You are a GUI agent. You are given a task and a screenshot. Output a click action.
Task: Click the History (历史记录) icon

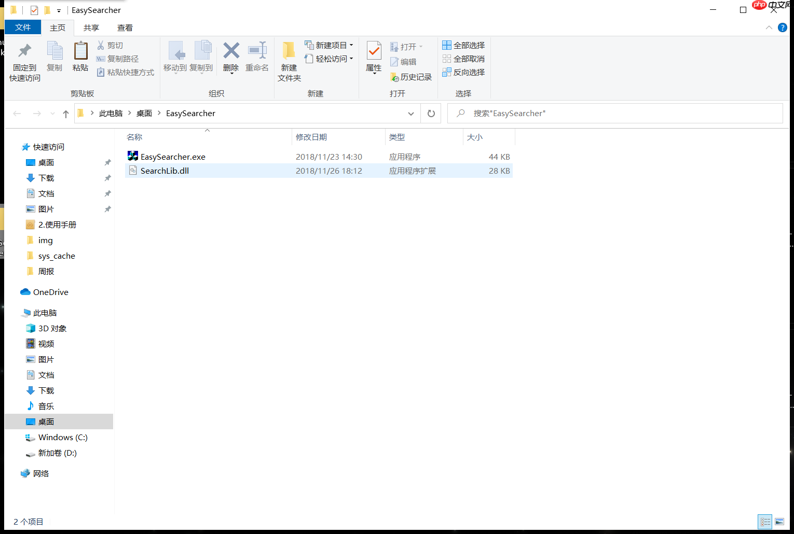(412, 77)
